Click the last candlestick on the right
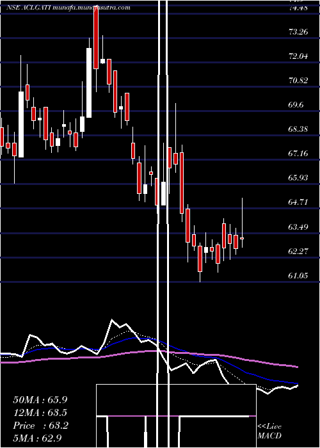320x448 pixels. tap(242, 238)
